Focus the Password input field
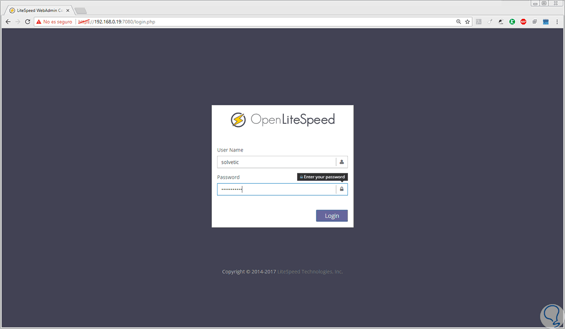The width and height of the screenshot is (565, 329). pyautogui.click(x=282, y=189)
